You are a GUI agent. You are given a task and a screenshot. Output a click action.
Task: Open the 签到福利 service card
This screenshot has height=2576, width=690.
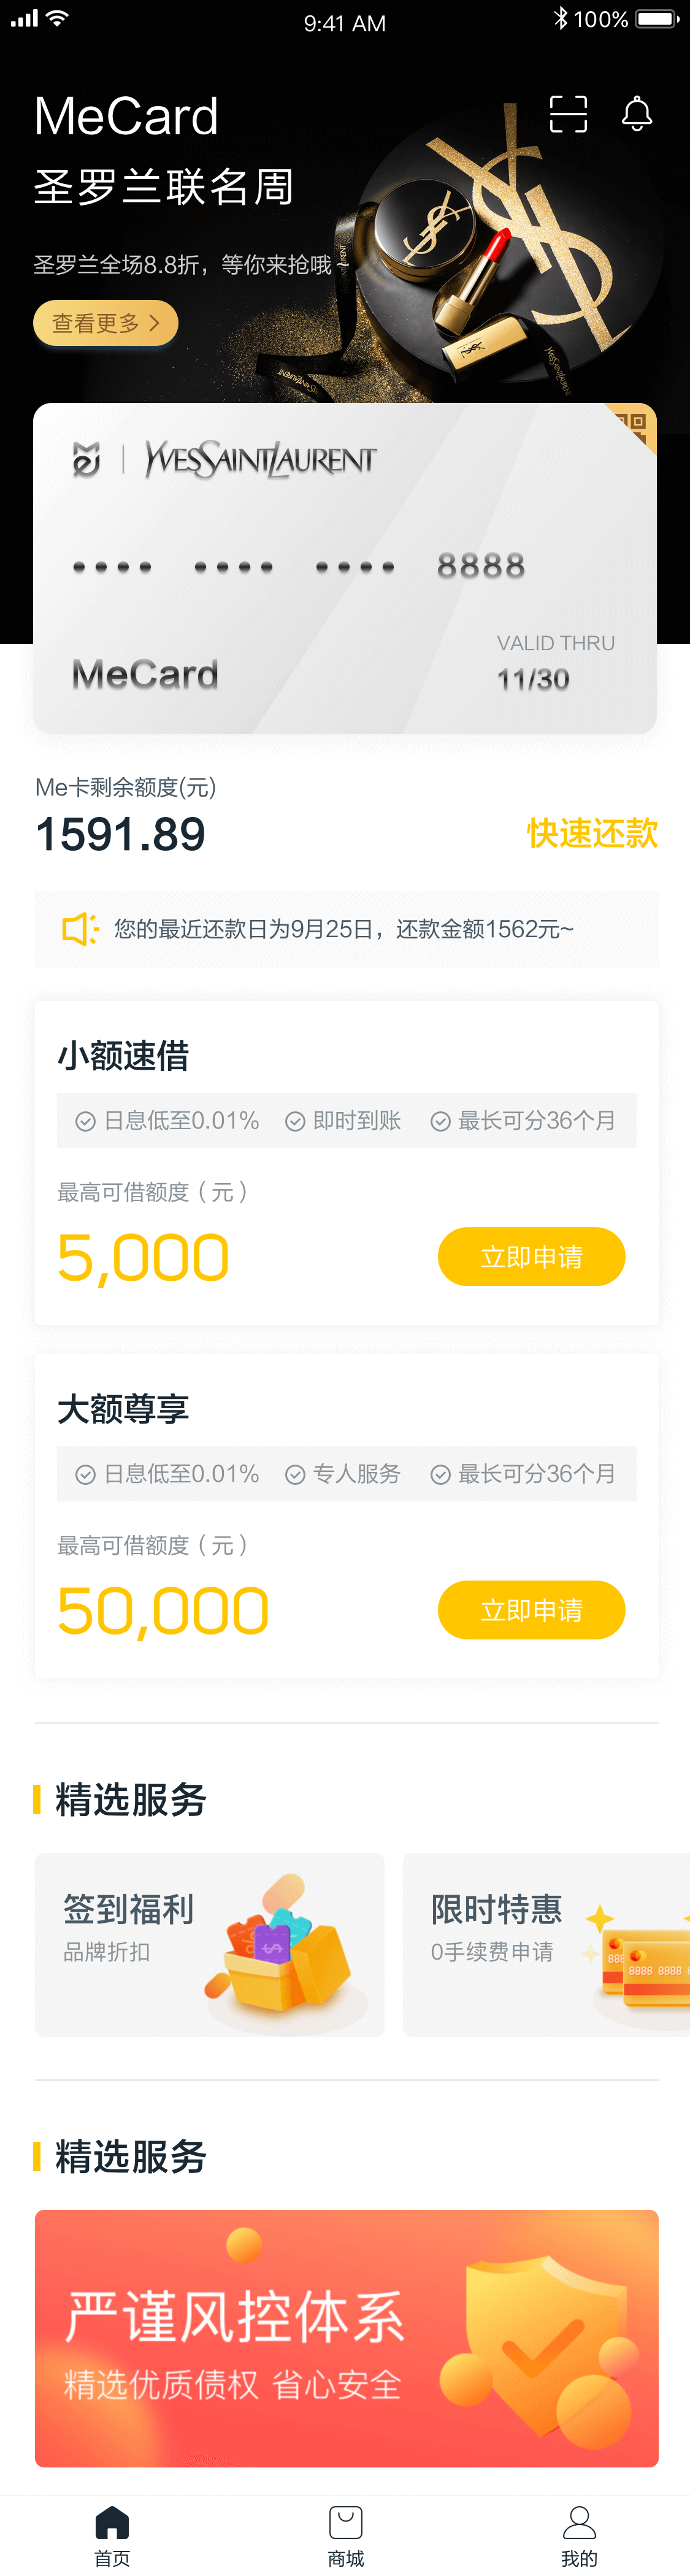pyautogui.click(x=210, y=1945)
